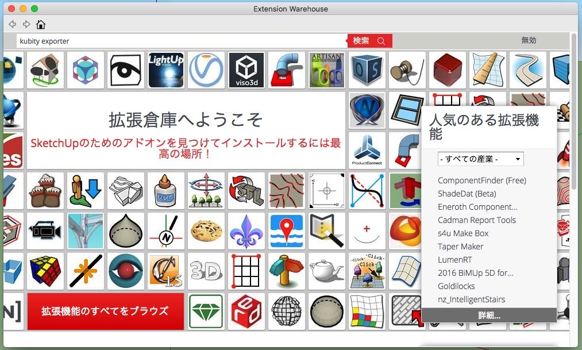The width and height of the screenshot is (582, 350).
Task: Click the 無効 label at top right
Action: 529,40
